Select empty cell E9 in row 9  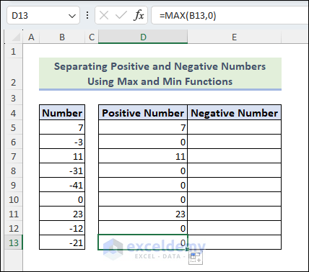pyautogui.click(x=234, y=185)
